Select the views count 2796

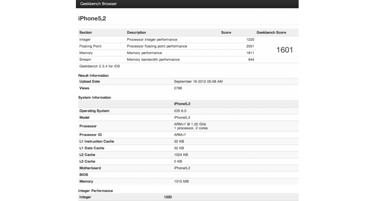click(178, 88)
